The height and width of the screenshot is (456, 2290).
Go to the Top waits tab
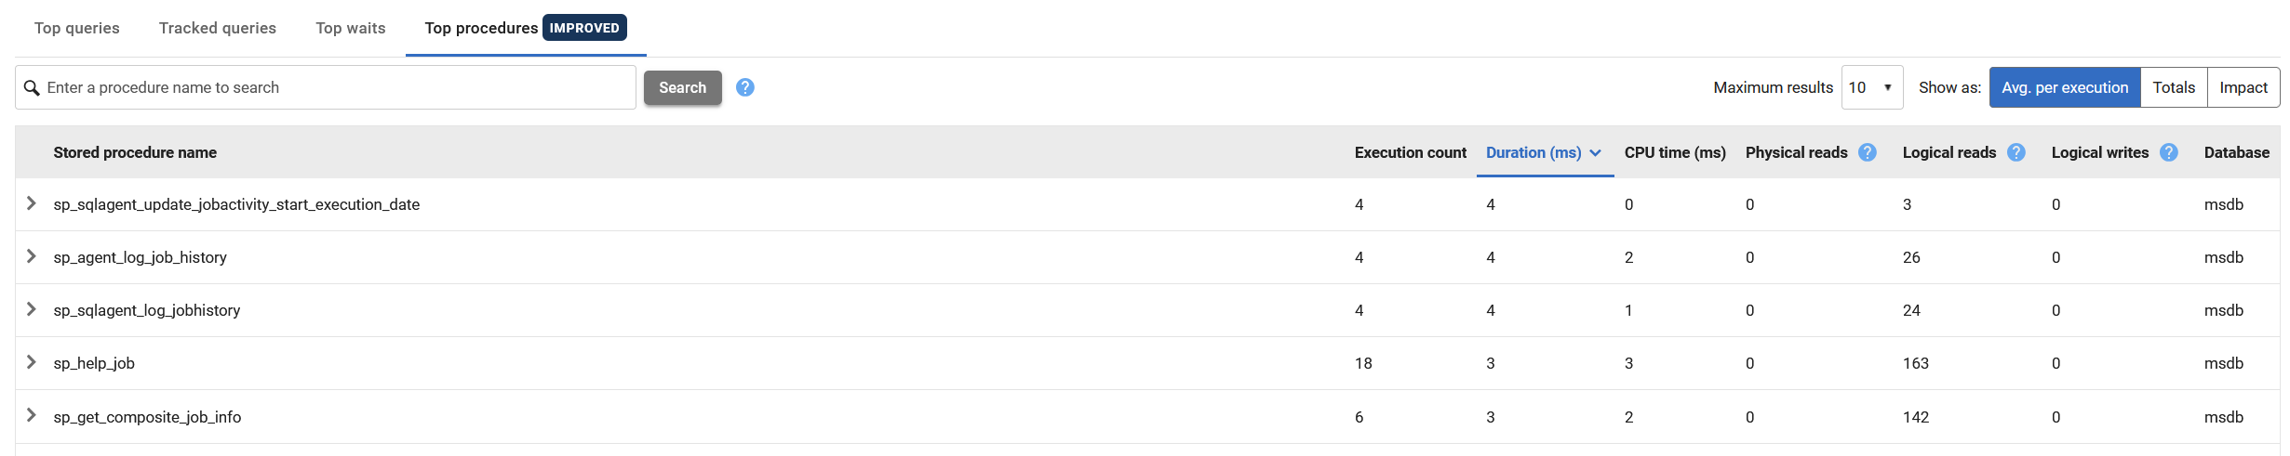pos(351,28)
